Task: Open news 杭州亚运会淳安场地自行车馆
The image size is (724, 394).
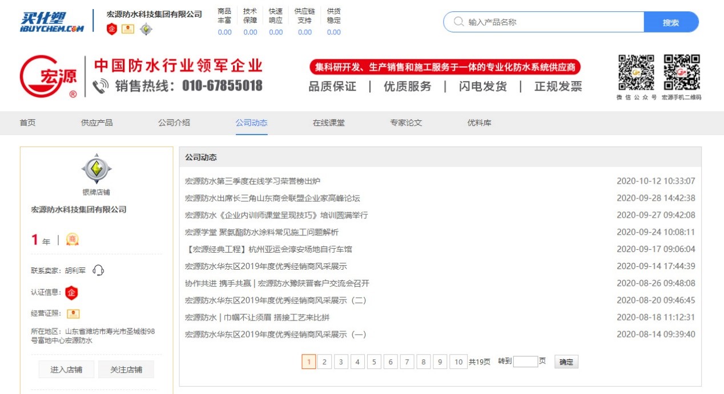Action: pyautogui.click(x=268, y=249)
